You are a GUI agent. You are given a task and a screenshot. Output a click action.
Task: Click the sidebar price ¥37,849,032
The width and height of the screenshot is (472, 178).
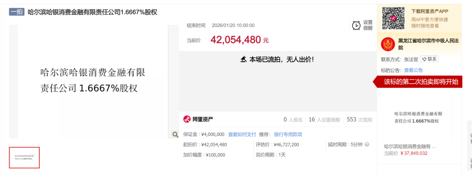click(414, 153)
